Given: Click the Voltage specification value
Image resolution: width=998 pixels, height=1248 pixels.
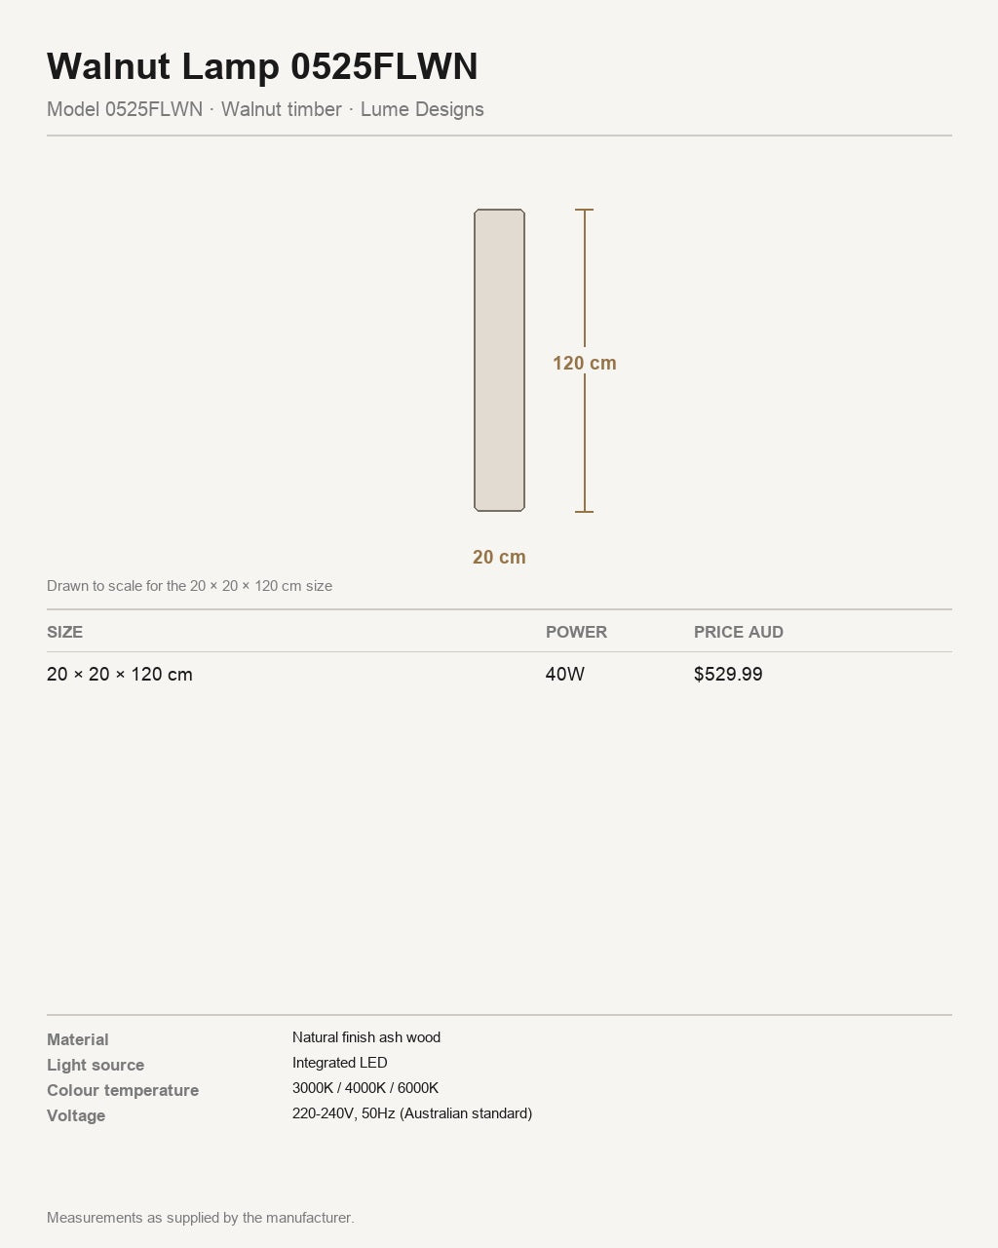Looking at the screenshot, I should tap(412, 1113).
